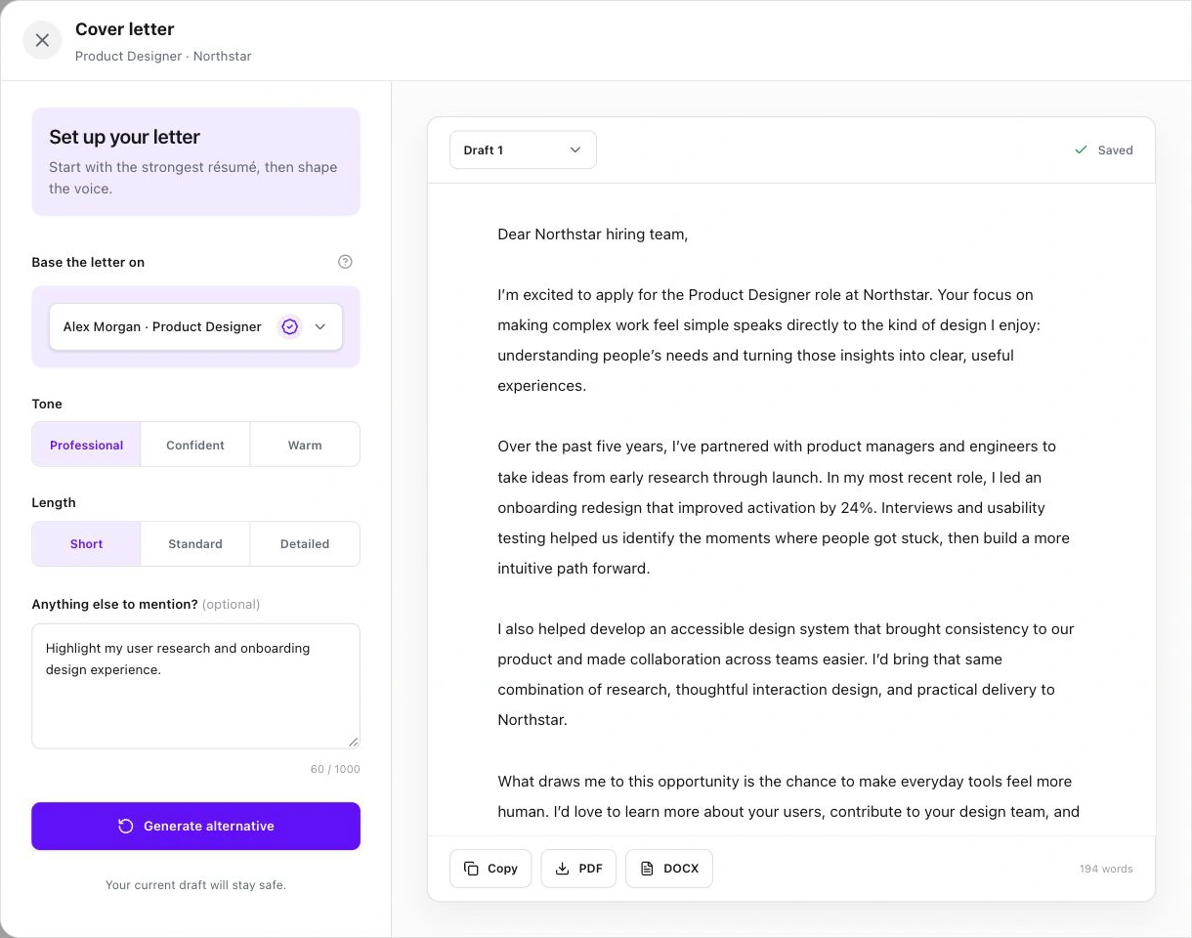Open the Alex Morgan · Product Designer selector
The width and height of the screenshot is (1192, 938).
[195, 327]
